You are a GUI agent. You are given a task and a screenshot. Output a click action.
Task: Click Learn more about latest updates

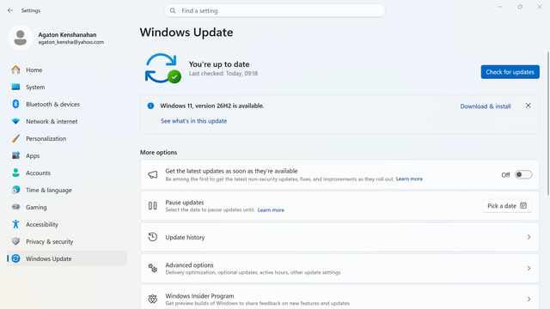pos(409,179)
